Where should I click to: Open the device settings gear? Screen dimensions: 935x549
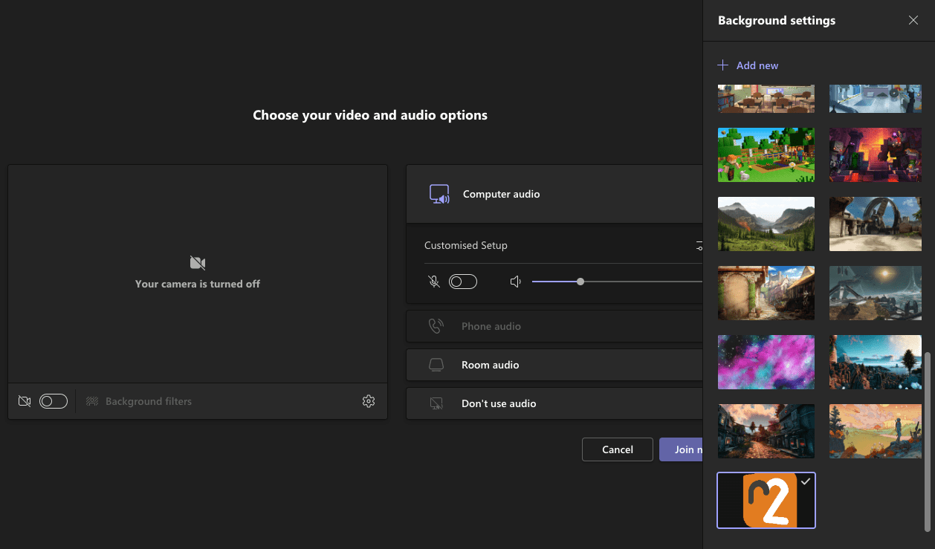368,400
